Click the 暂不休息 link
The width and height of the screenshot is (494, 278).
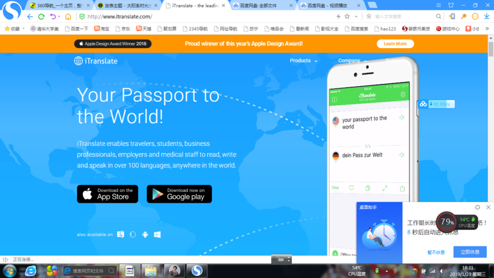(436, 252)
